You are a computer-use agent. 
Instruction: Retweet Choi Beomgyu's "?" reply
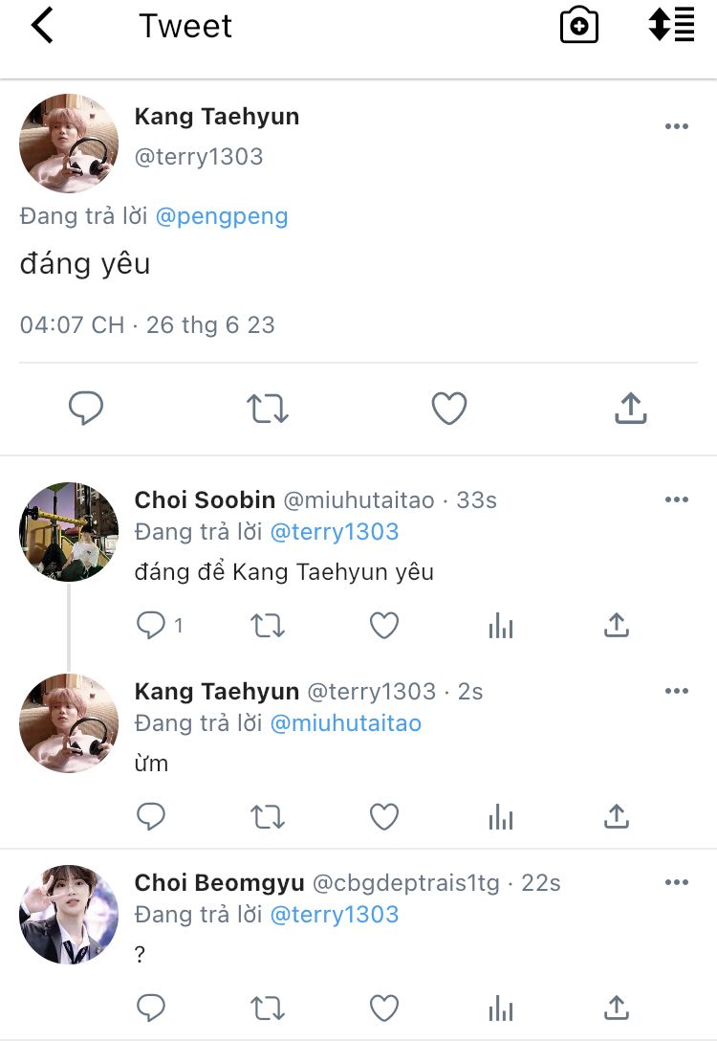pos(267,1008)
